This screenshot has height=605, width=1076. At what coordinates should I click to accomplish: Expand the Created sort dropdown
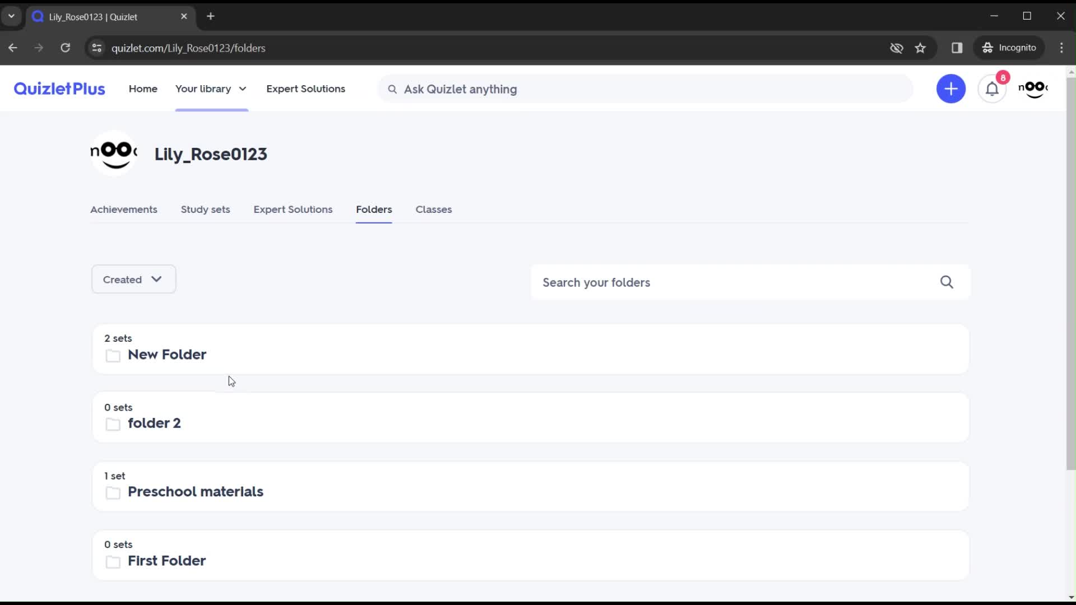tap(134, 279)
